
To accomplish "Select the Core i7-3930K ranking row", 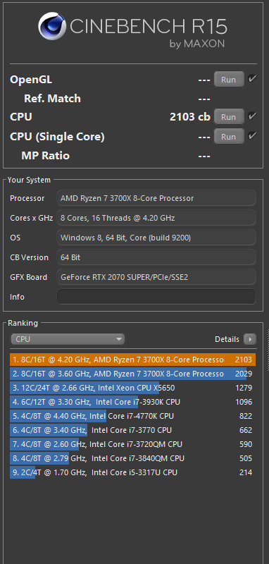I will tap(132, 402).
